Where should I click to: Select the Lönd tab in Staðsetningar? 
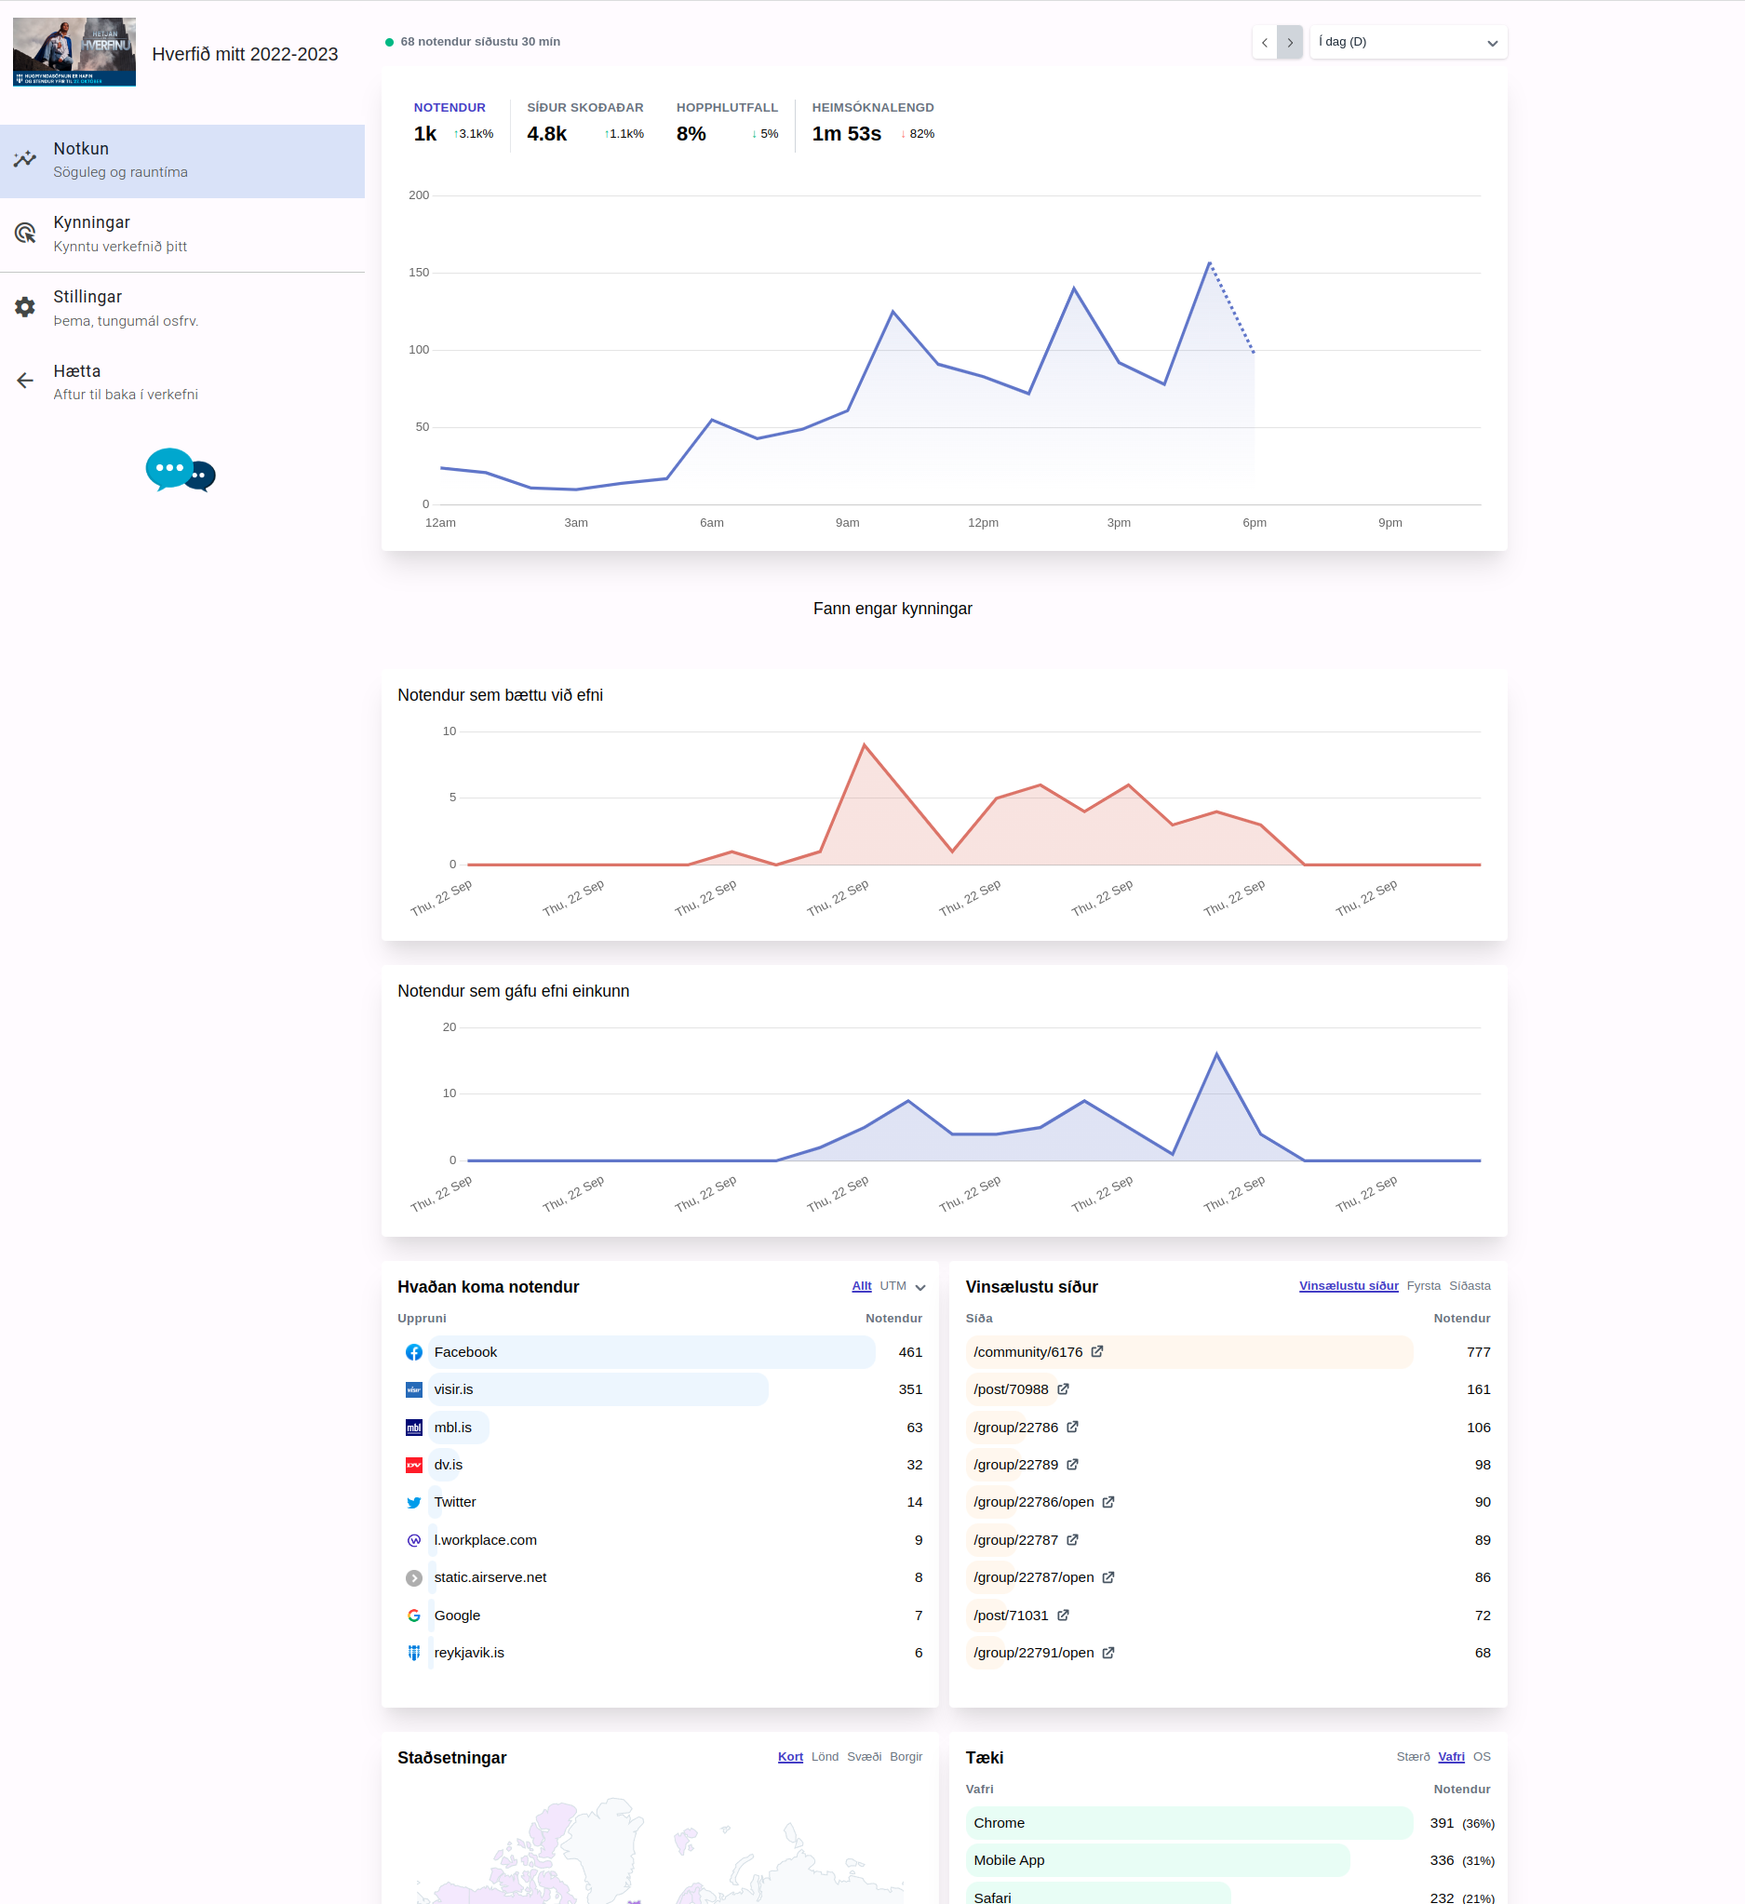point(824,1757)
